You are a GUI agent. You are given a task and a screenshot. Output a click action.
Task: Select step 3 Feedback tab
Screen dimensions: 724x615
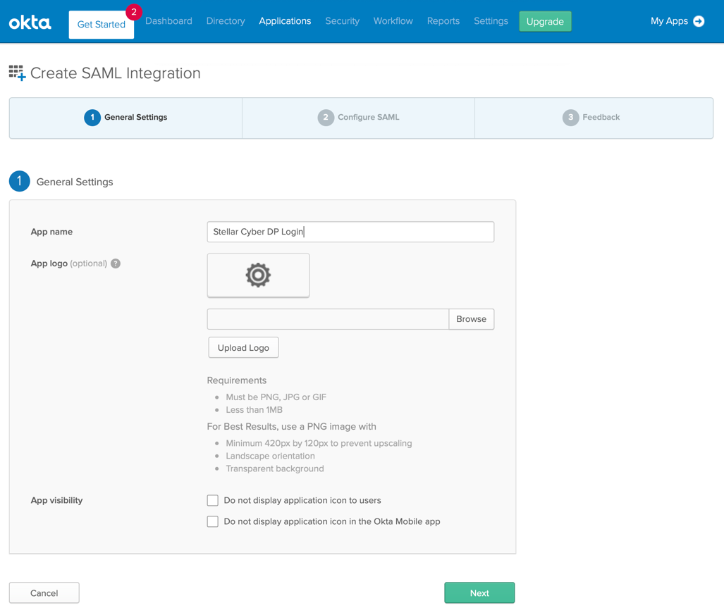pos(593,118)
